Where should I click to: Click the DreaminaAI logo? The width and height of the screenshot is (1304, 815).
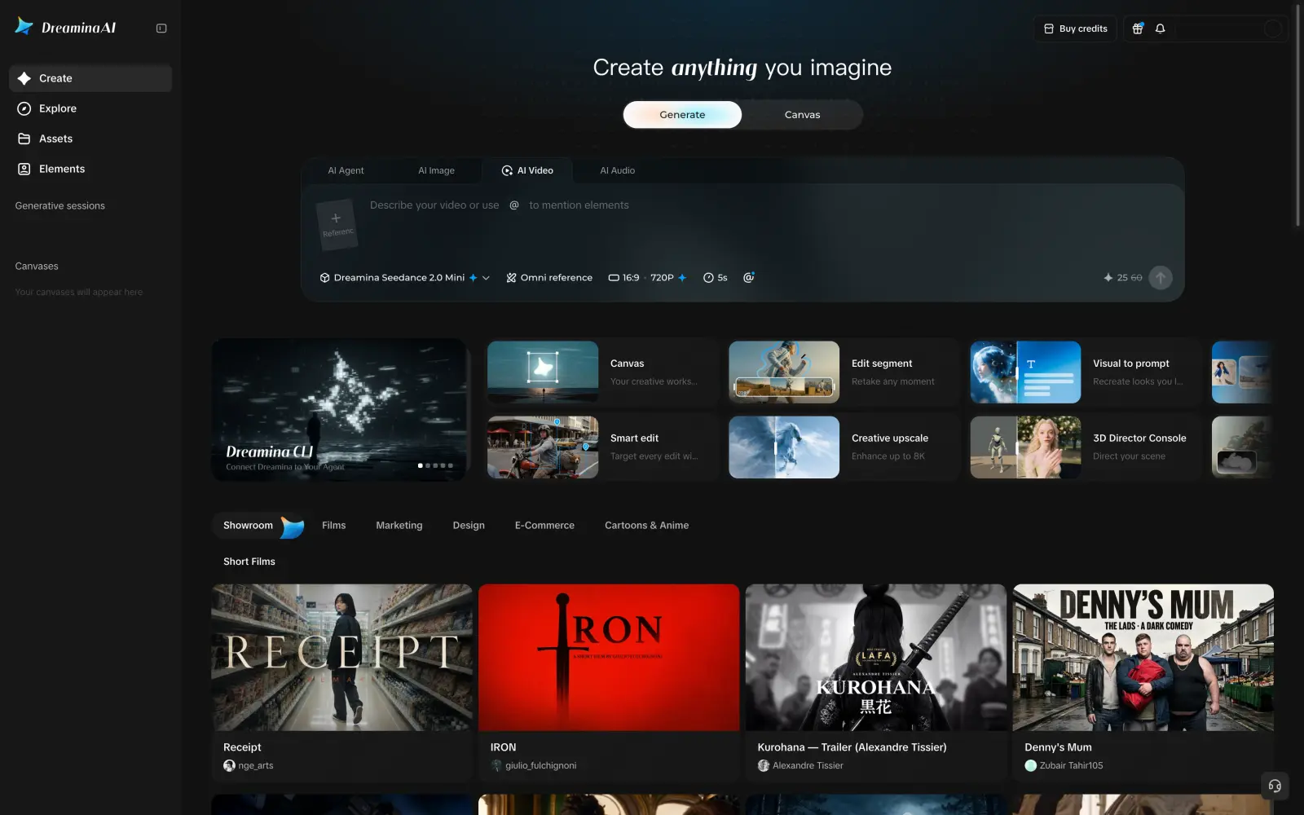click(x=65, y=27)
